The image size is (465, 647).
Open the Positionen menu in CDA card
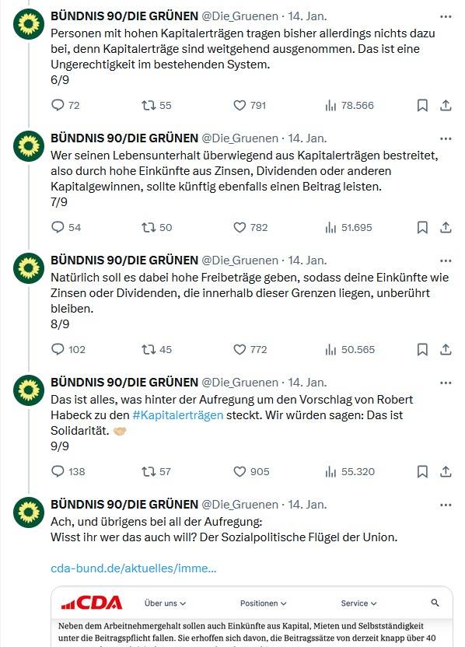point(264,603)
